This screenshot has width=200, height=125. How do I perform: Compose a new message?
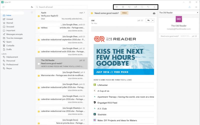click(3, 7)
